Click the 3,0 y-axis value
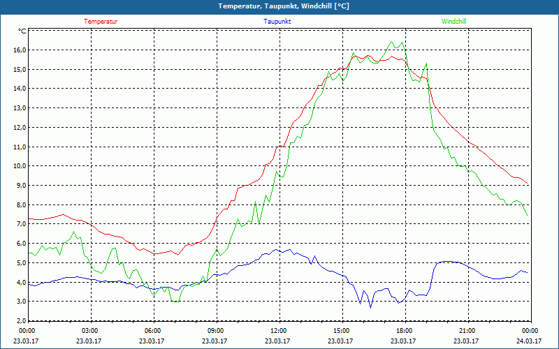Screen dimensions: 559x349 pos(21,302)
